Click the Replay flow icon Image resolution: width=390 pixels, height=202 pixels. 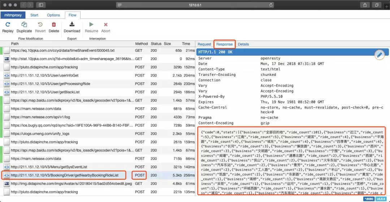coord(8,24)
